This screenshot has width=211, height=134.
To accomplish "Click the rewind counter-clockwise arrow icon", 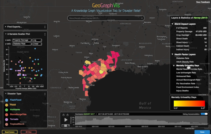I will click(63, 115).
